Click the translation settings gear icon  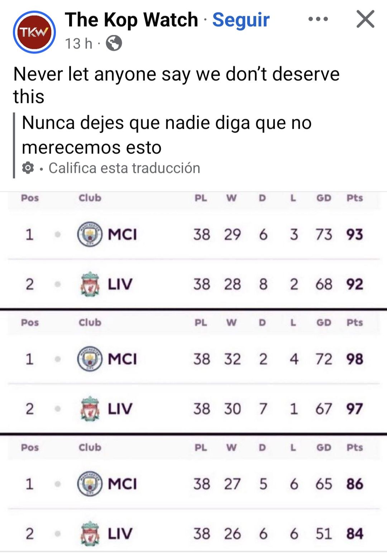pyautogui.click(x=28, y=168)
